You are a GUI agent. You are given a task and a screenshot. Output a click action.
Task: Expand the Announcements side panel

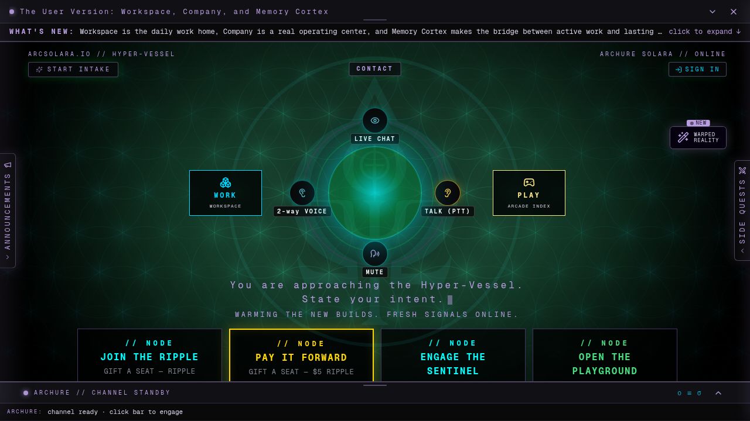8,210
